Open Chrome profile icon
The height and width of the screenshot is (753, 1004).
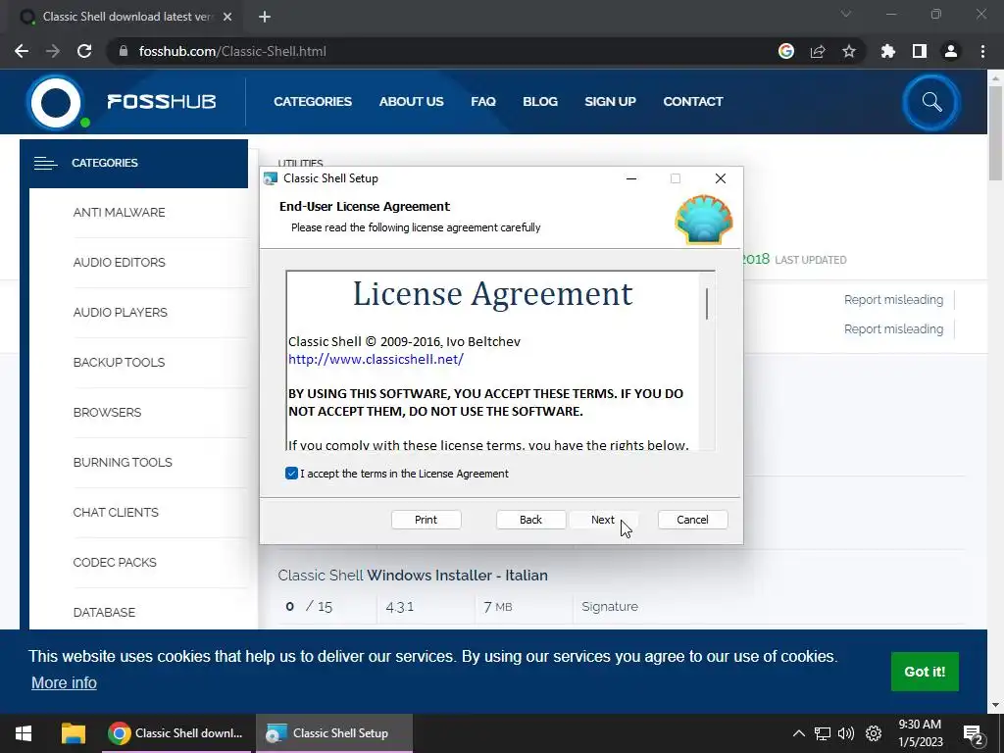coord(951,51)
